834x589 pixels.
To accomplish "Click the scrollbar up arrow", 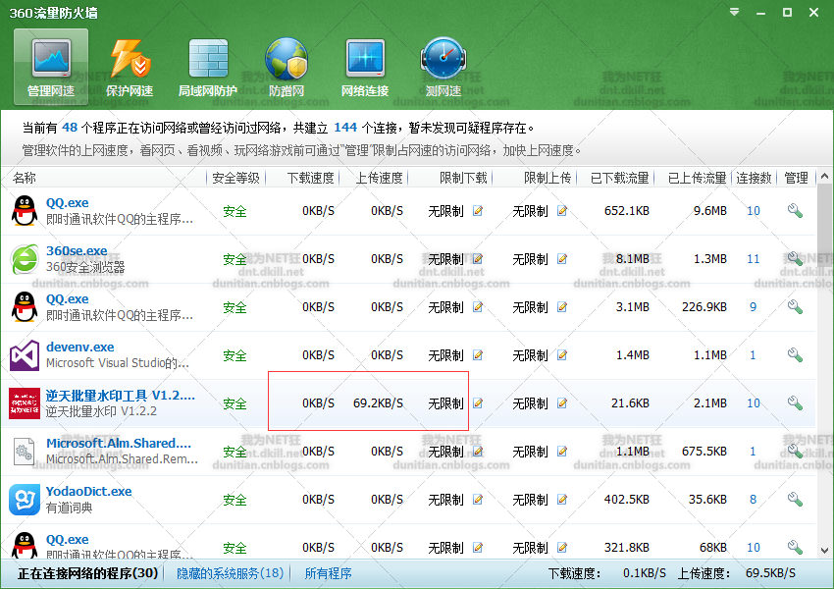I will [x=824, y=176].
